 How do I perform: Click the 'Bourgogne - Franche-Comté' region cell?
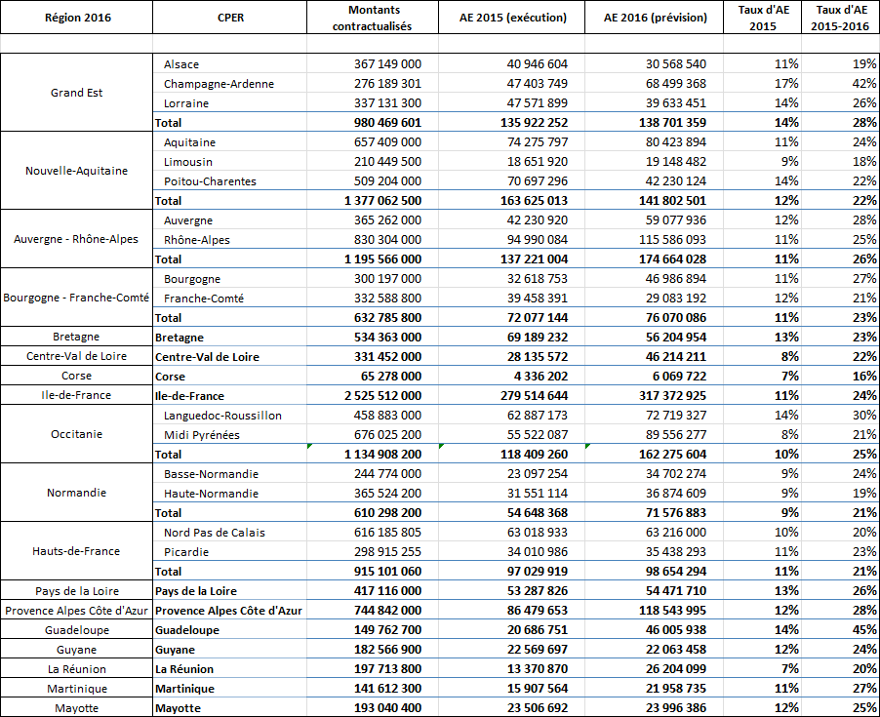click(77, 298)
